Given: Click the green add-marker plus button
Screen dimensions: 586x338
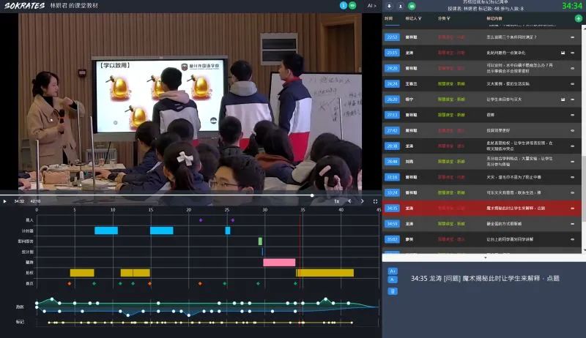Looking at the screenshot, I should coord(579,18).
